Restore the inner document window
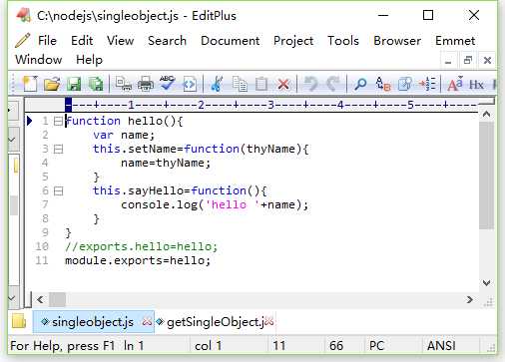The width and height of the screenshot is (505, 362). [468, 61]
